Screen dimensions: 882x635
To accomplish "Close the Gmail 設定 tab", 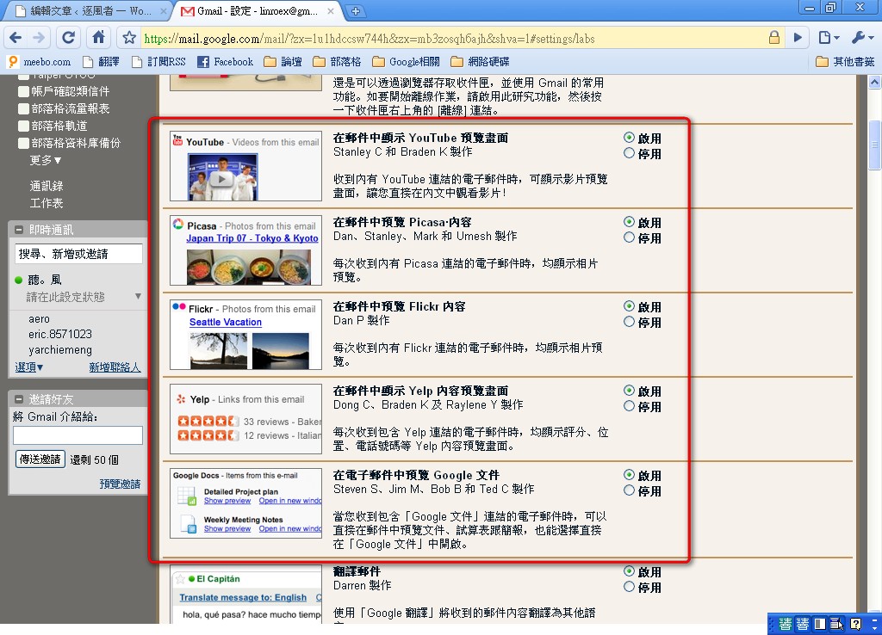I will 331,10.
